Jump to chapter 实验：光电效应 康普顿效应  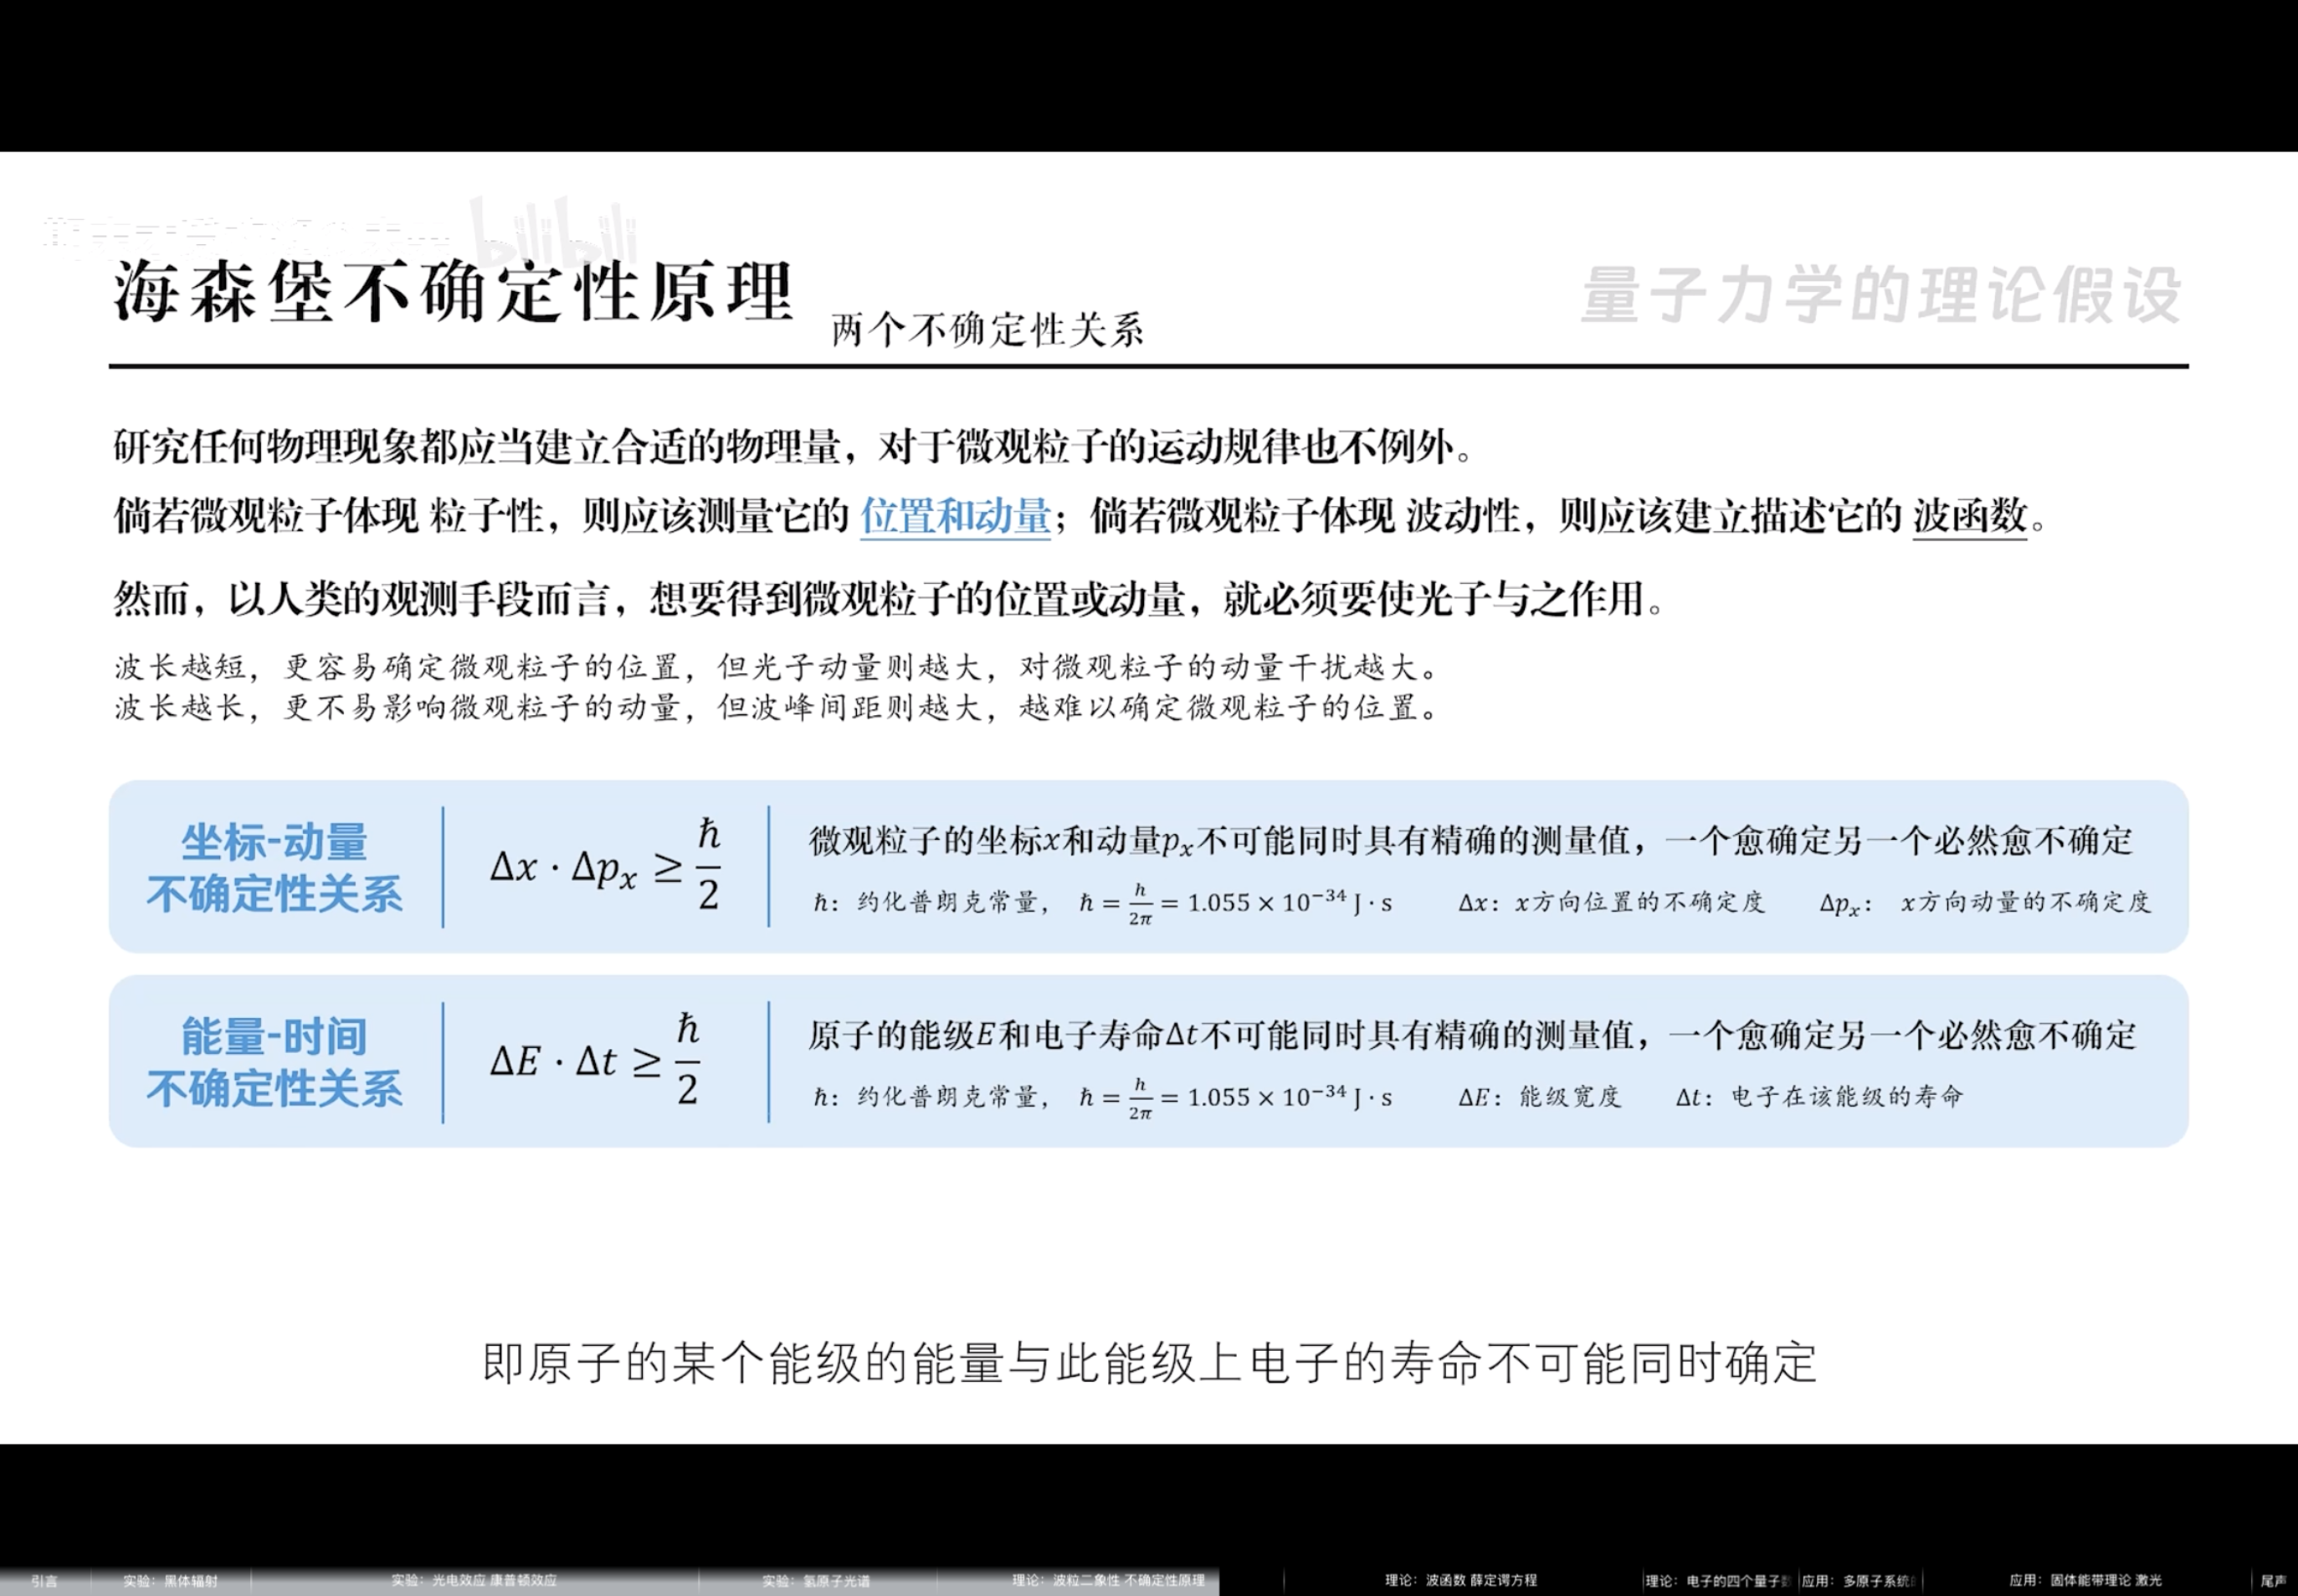click(473, 1580)
